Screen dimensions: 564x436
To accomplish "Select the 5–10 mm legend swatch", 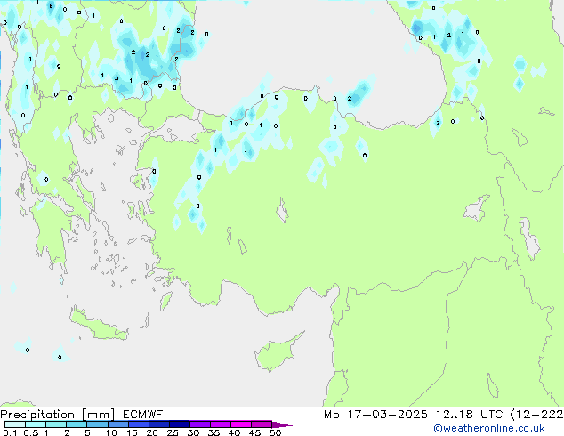I will point(97,424).
